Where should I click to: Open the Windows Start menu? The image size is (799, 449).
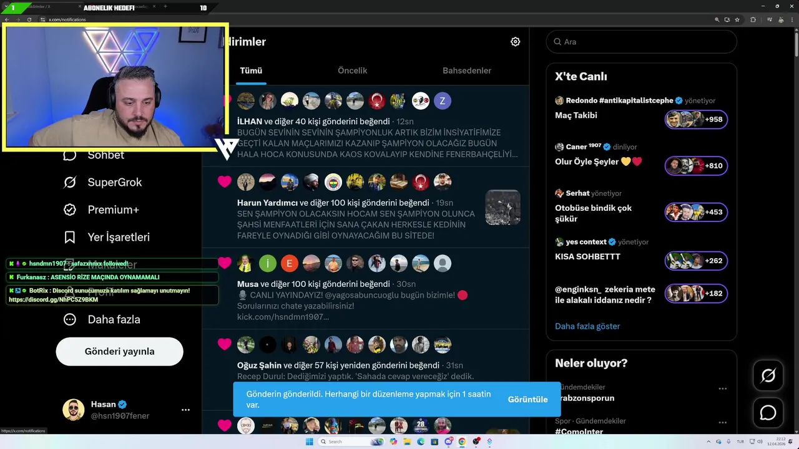tap(309, 442)
